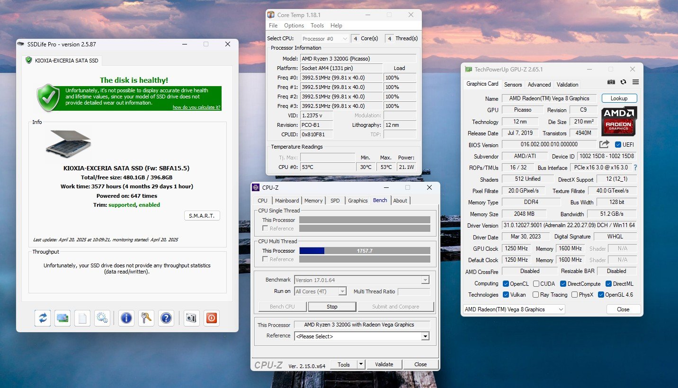Toggle the UEFI checkbox in GPU-Z
The width and height of the screenshot is (678, 388).
point(618,144)
